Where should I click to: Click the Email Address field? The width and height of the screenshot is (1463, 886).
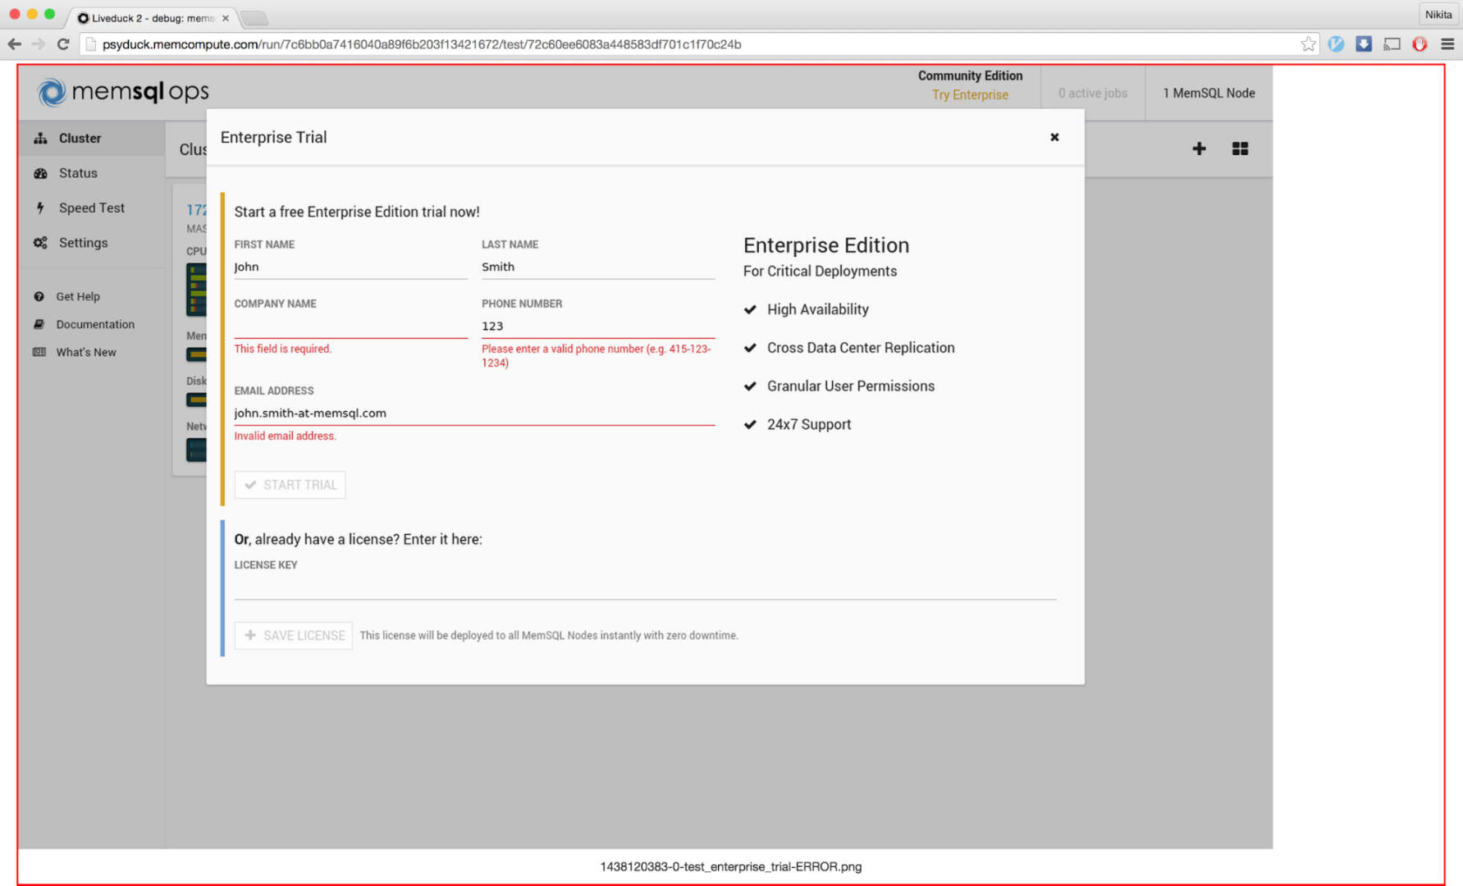474,413
